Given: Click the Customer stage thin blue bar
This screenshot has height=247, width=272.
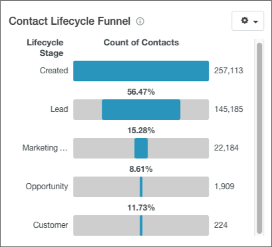Looking at the screenshot, I should pos(141,225).
